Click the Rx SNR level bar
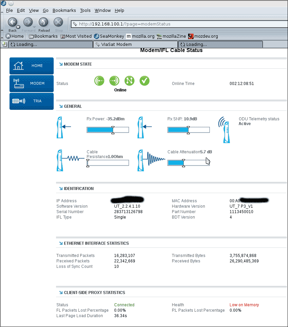 tap(188, 130)
